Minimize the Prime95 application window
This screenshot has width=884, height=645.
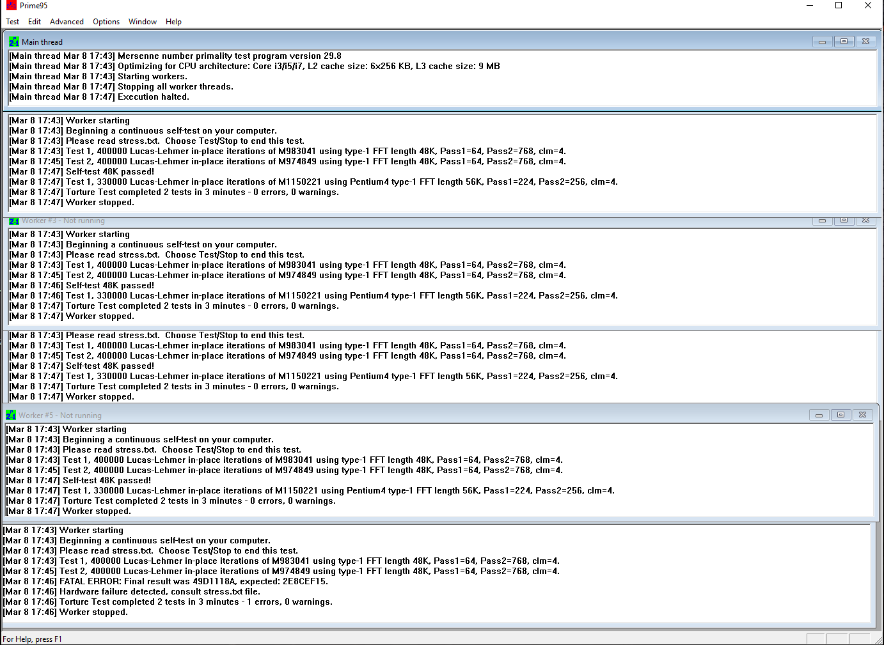click(x=810, y=6)
